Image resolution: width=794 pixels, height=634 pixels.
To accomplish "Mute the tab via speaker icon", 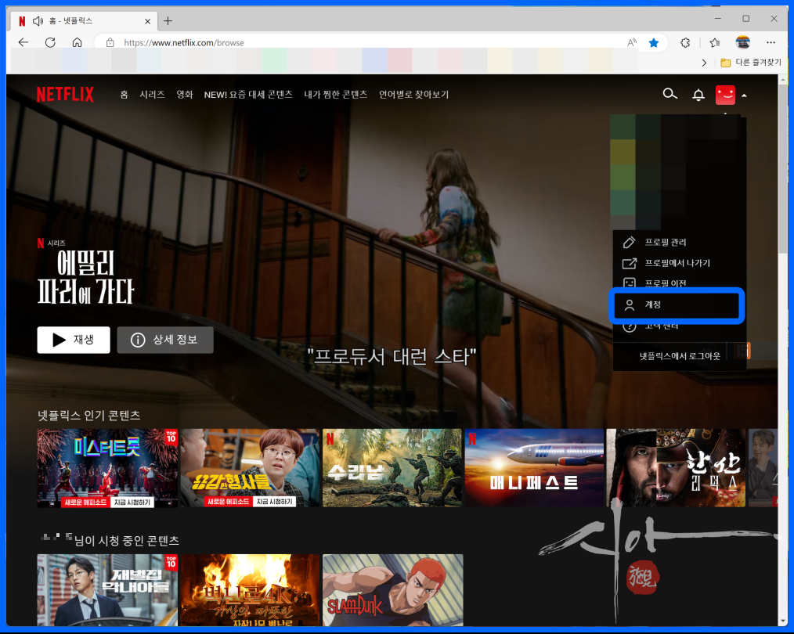I will 38,21.
